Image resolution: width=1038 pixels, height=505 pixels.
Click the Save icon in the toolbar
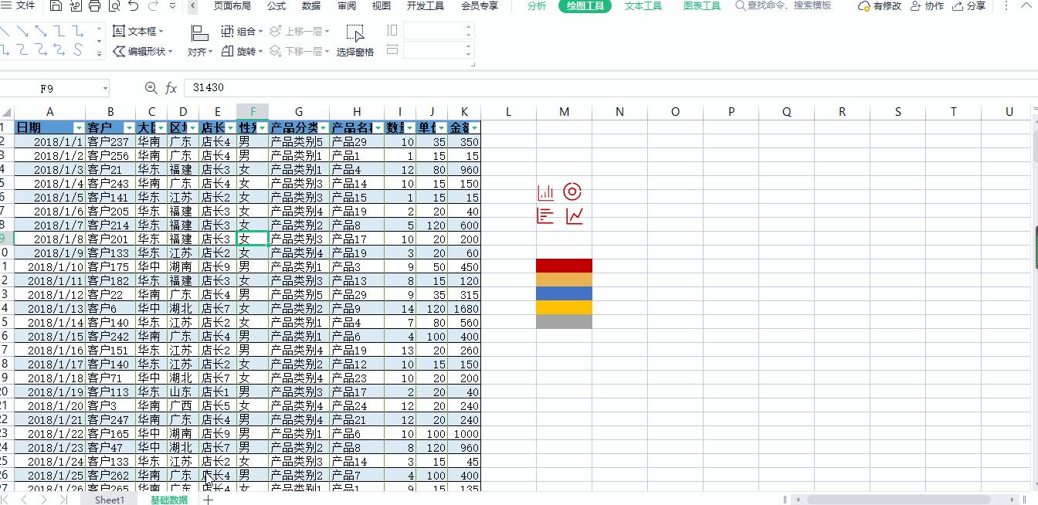click(x=56, y=6)
